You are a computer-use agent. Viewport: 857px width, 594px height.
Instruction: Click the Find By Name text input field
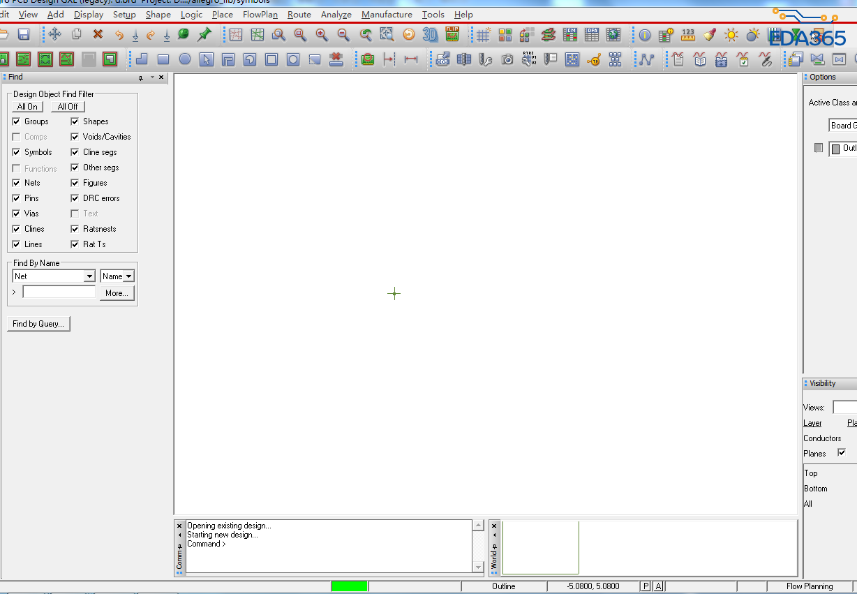click(59, 292)
